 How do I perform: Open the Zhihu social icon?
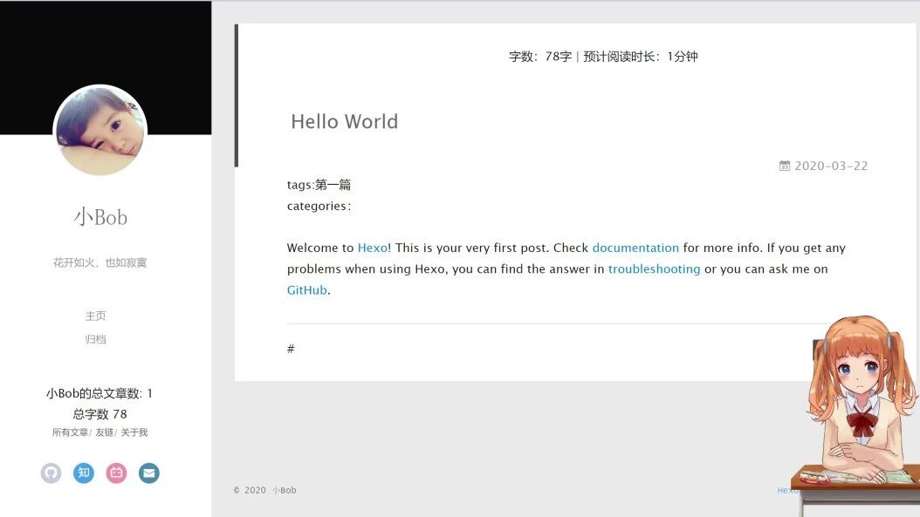(x=84, y=473)
